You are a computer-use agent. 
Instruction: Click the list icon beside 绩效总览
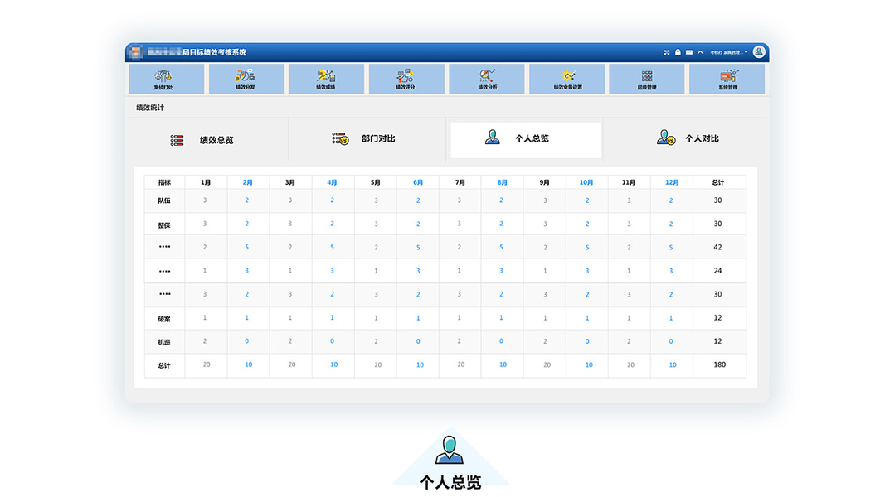pyautogui.click(x=177, y=140)
